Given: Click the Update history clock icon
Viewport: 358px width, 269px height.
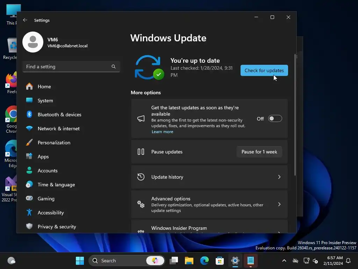Looking at the screenshot, I should [141, 177].
